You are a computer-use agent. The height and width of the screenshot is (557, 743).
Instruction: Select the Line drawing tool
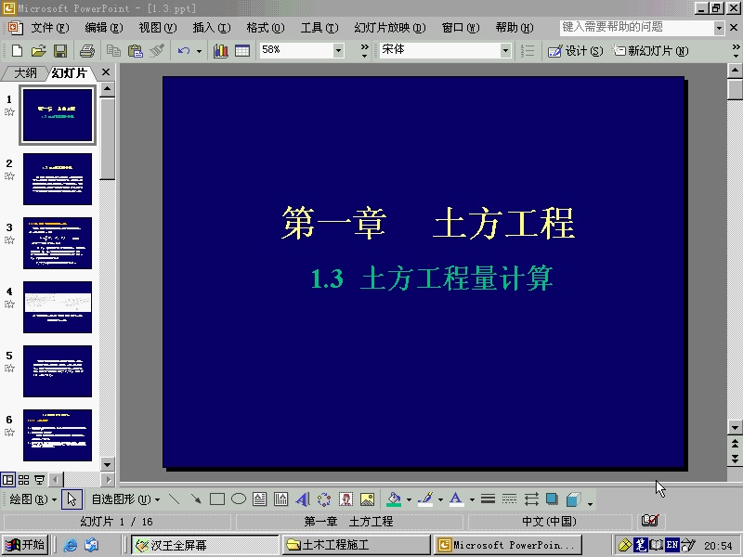point(175,499)
